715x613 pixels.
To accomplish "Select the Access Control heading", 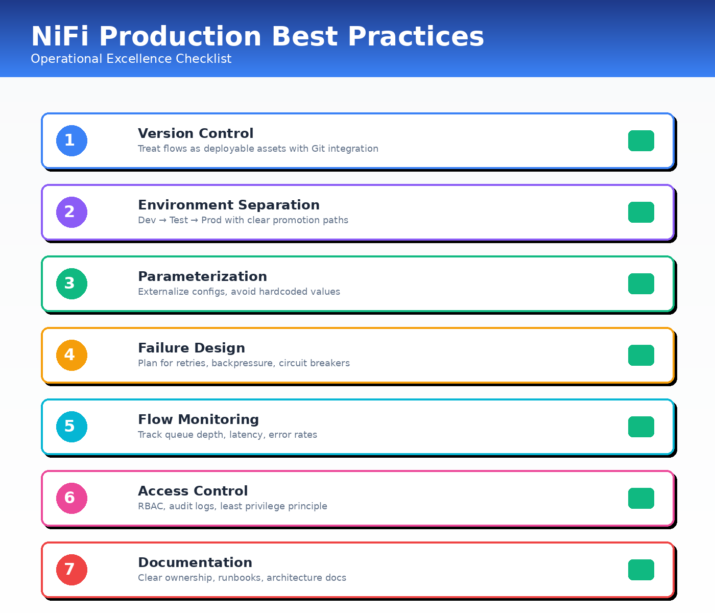I will click(x=193, y=491).
